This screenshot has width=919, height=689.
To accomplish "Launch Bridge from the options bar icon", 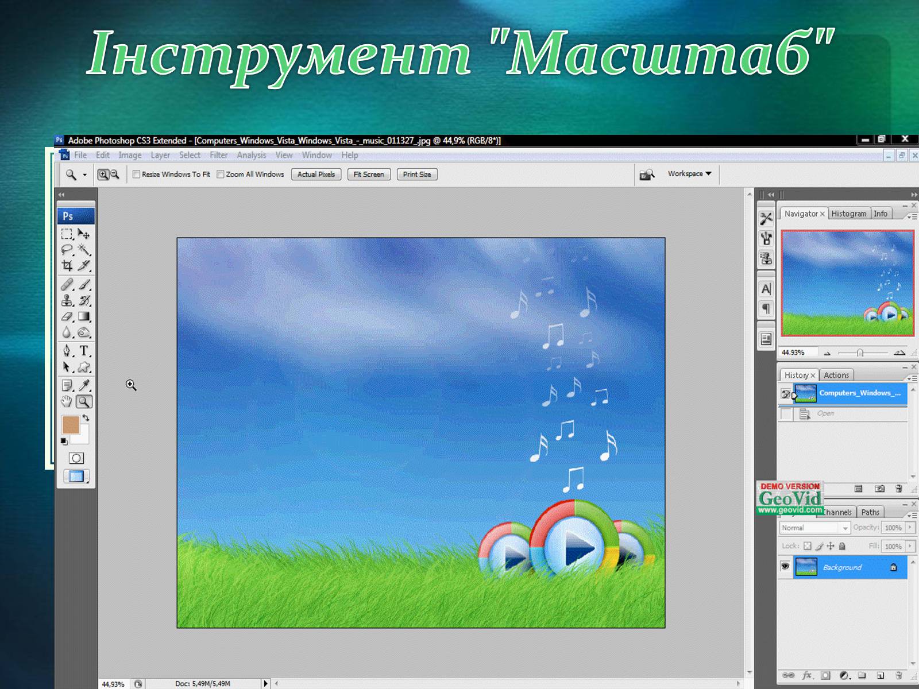I will [x=647, y=174].
